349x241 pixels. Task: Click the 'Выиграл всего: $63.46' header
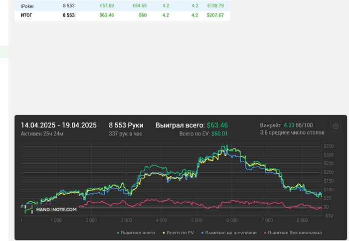point(191,125)
